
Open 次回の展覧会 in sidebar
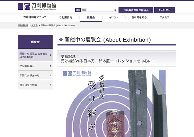[35, 66]
